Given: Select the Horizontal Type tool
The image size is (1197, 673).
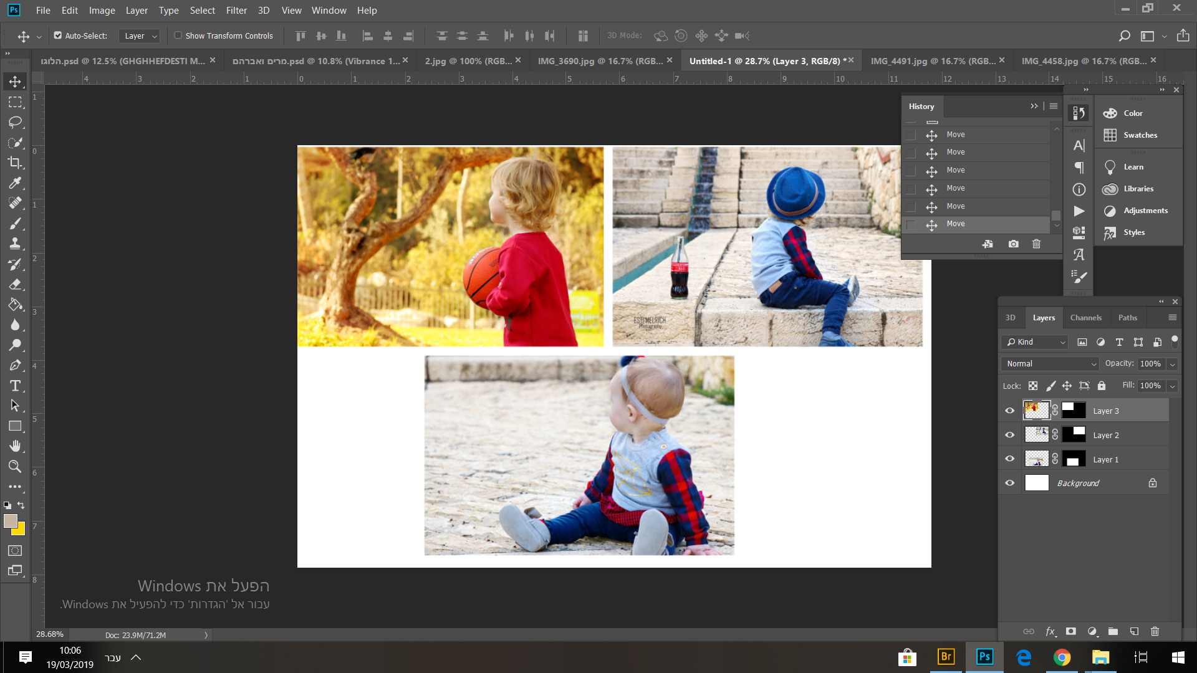Looking at the screenshot, I should click(x=15, y=386).
